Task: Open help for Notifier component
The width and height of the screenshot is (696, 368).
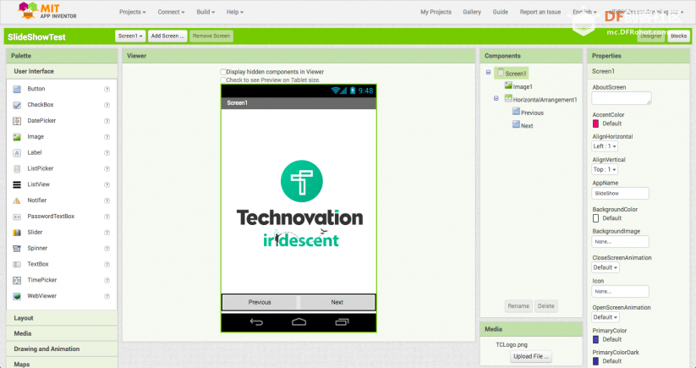Action: pyautogui.click(x=107, y=200)
